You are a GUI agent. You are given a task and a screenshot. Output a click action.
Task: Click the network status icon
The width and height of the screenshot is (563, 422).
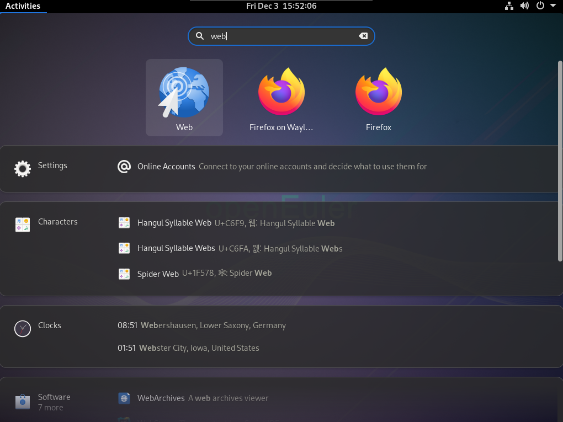509,6
